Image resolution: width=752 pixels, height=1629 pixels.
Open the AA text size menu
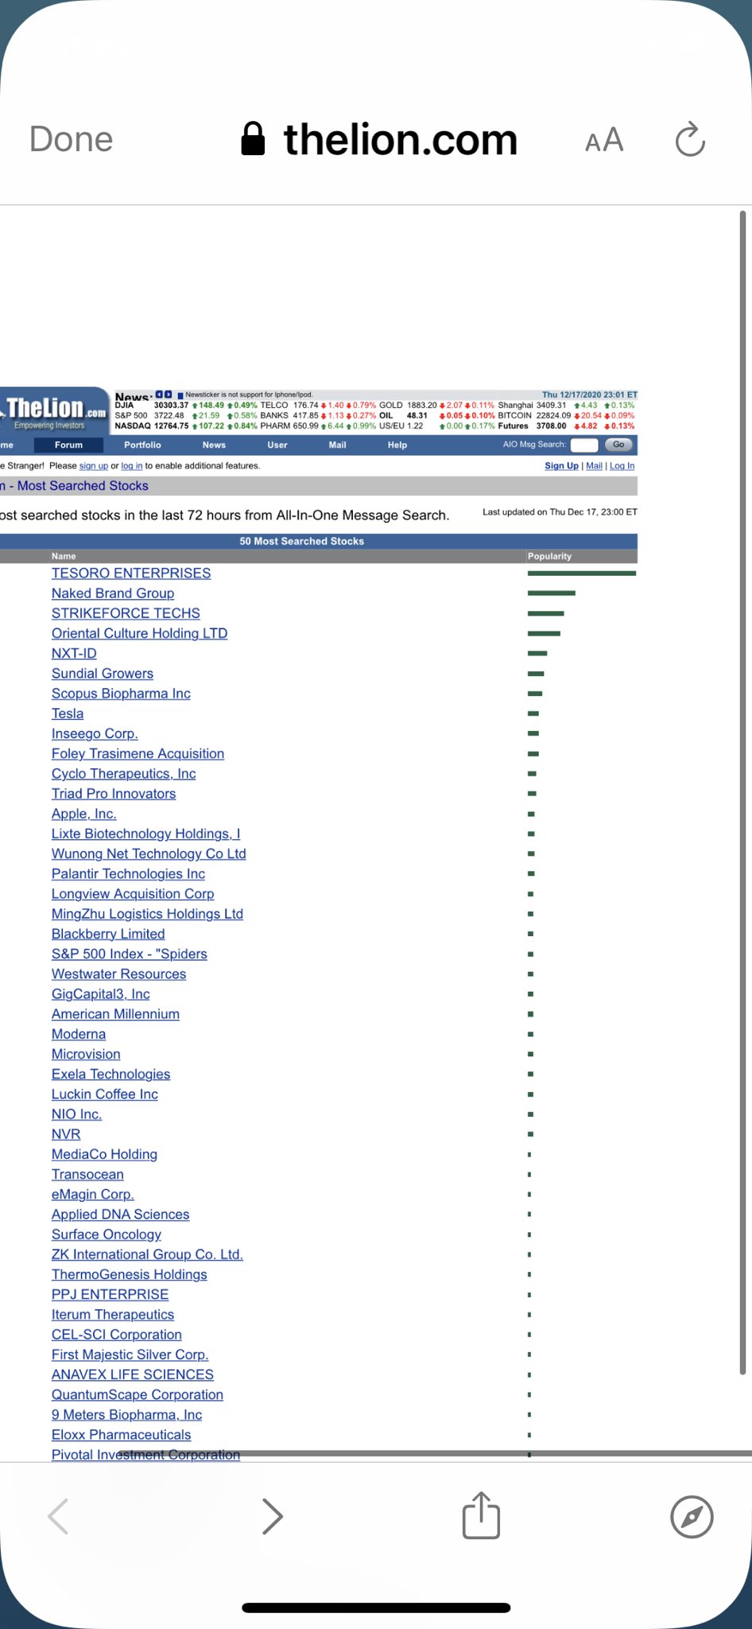(x=604, y=141)
